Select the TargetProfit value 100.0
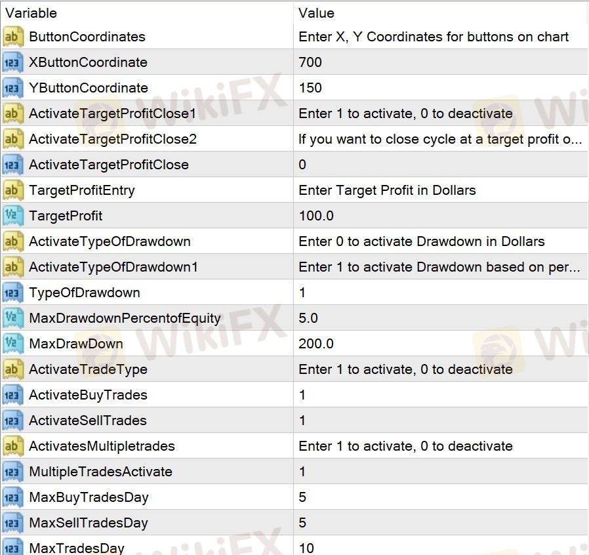Viewport: 589px width, 555px height. point(316,216)
